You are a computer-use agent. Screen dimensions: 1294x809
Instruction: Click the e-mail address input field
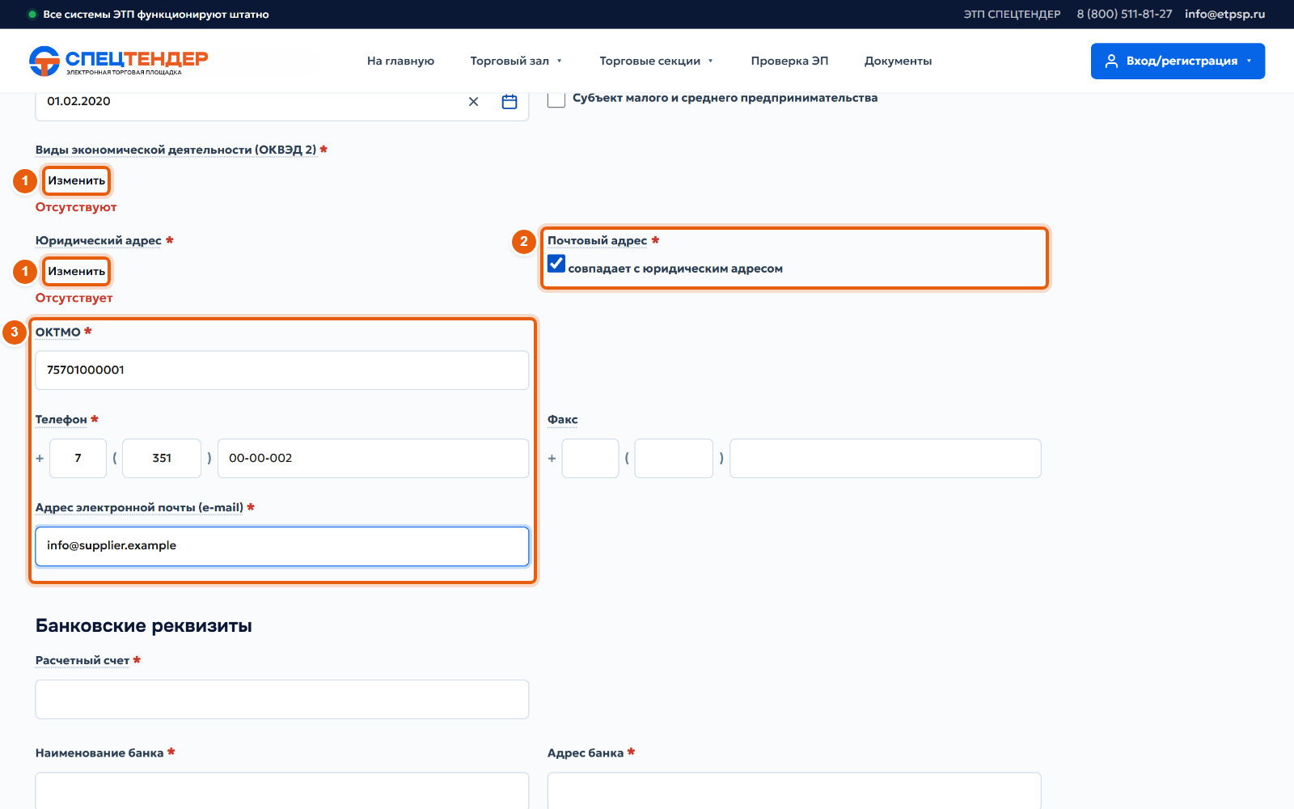282,546
